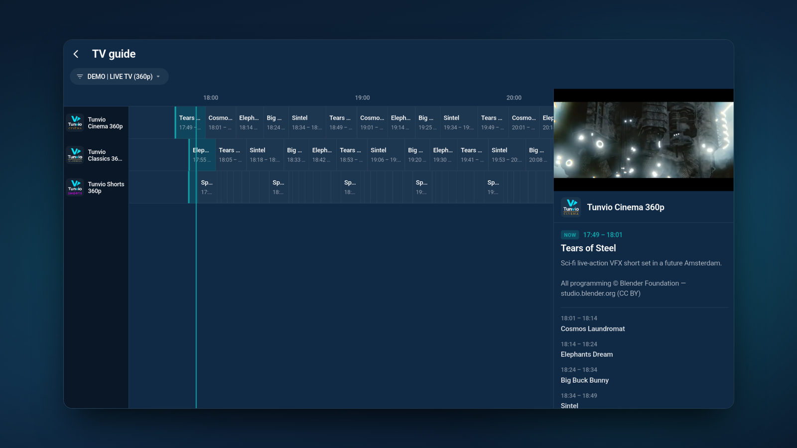Click the TV guide page title
The height and width of the screenshot is (448, 797).
114,54
